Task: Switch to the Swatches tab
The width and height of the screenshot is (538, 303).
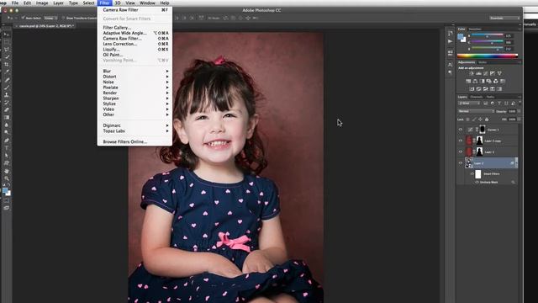Action: [475, 29]
